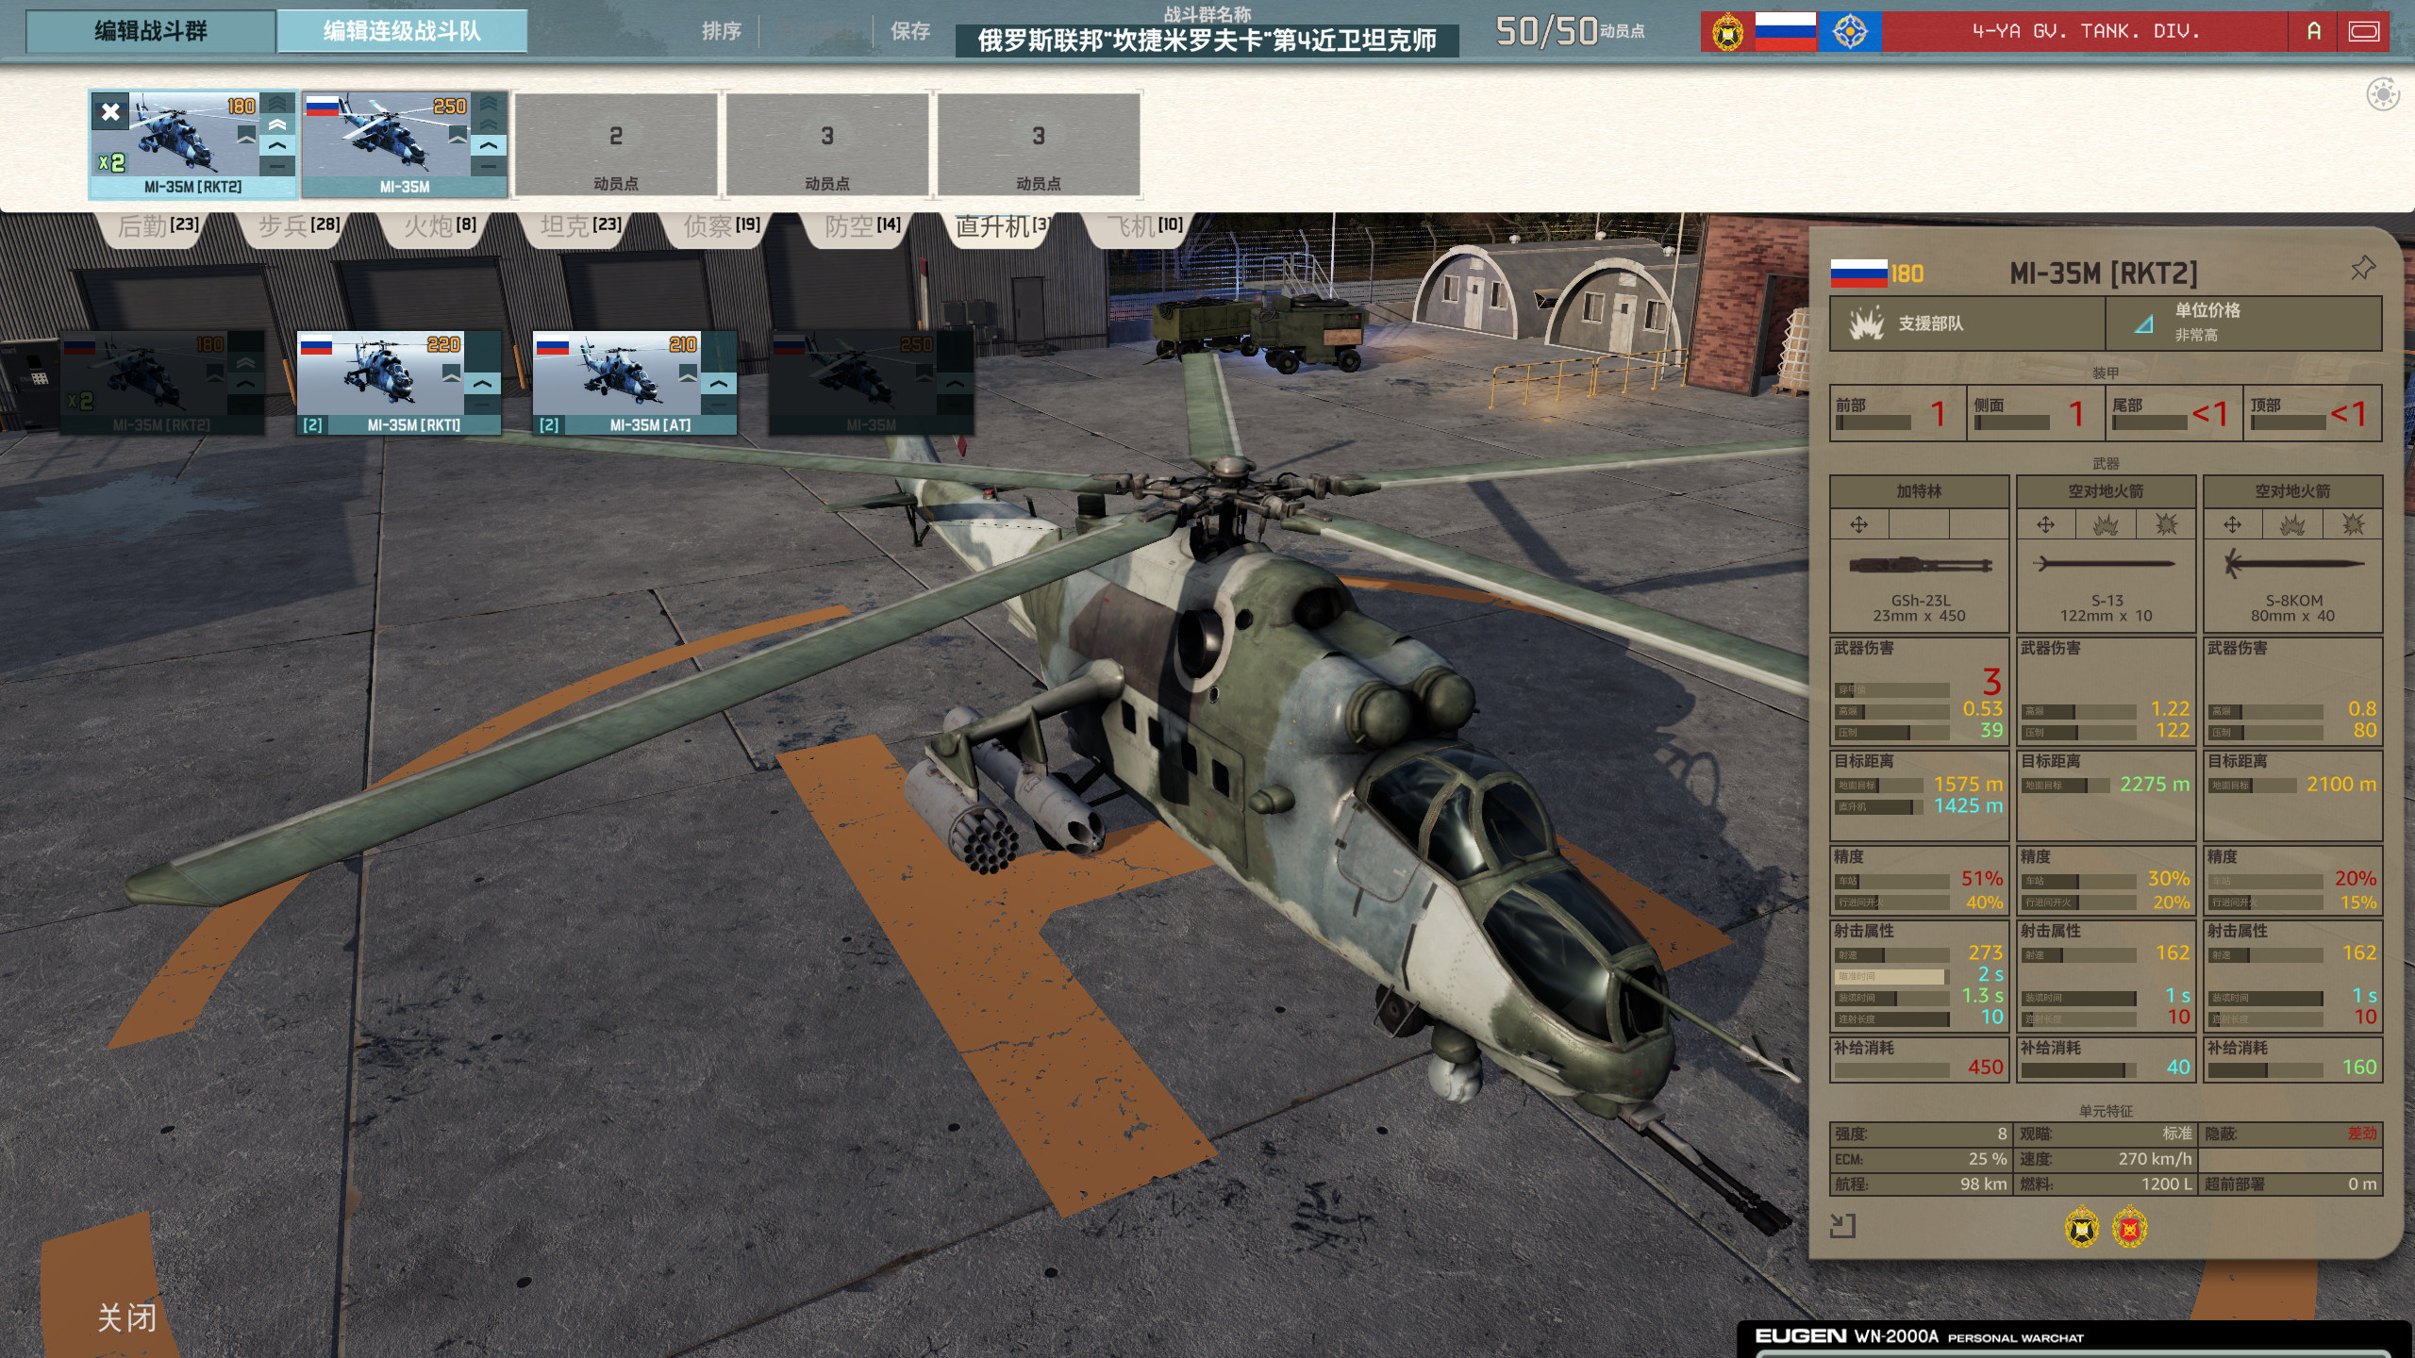
Task: Click the S-13 high-explosive trait icon
Action: point(2106,525)
